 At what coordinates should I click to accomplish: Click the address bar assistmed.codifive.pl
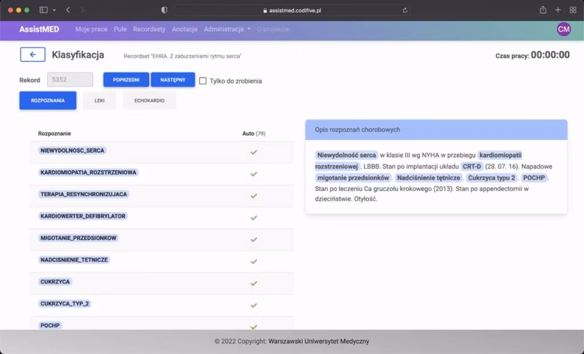[293, 10]
